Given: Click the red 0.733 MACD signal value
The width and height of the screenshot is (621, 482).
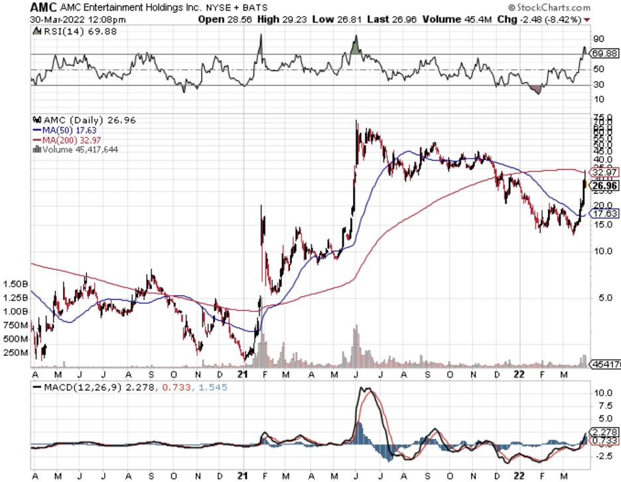Looking at the screenshot, I should 176,387.
